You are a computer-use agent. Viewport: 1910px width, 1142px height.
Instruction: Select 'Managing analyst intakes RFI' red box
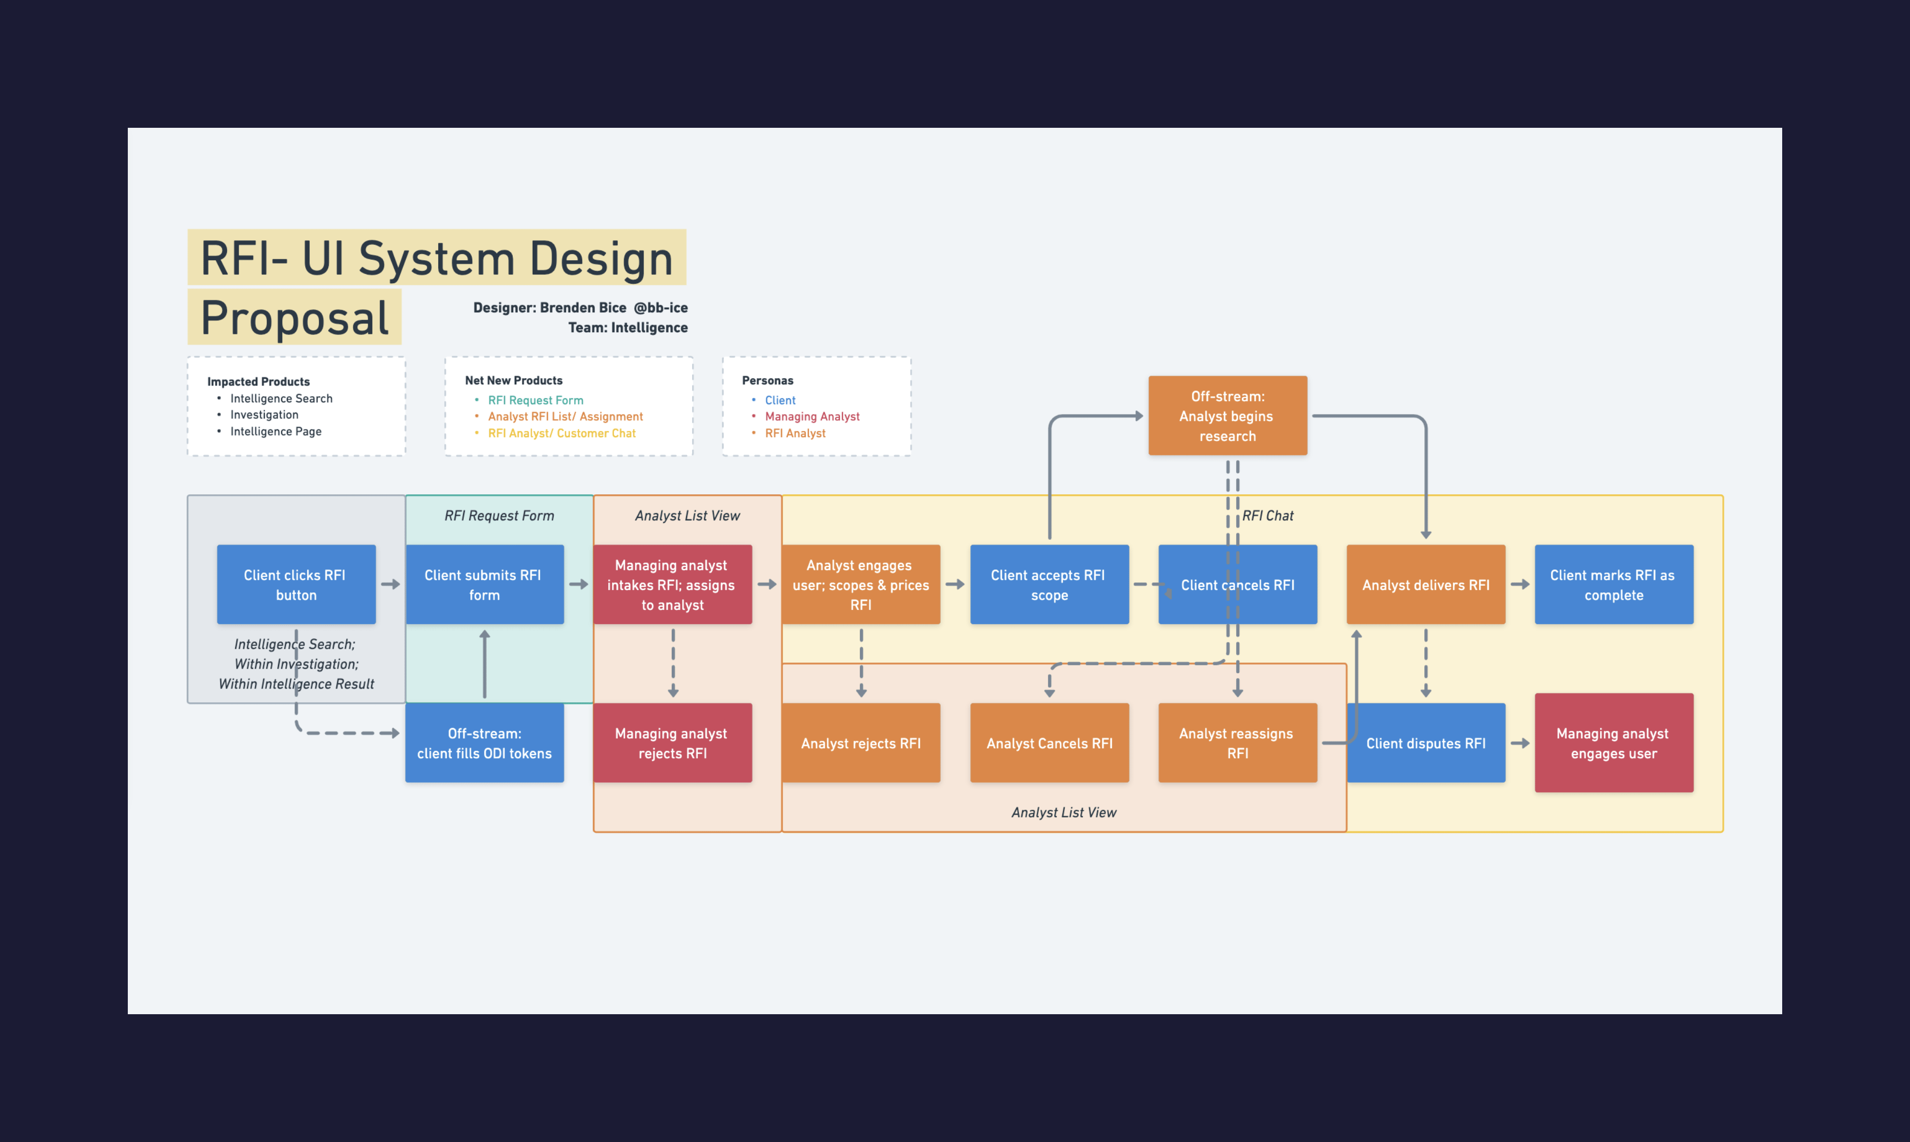[x=672, y=584]
